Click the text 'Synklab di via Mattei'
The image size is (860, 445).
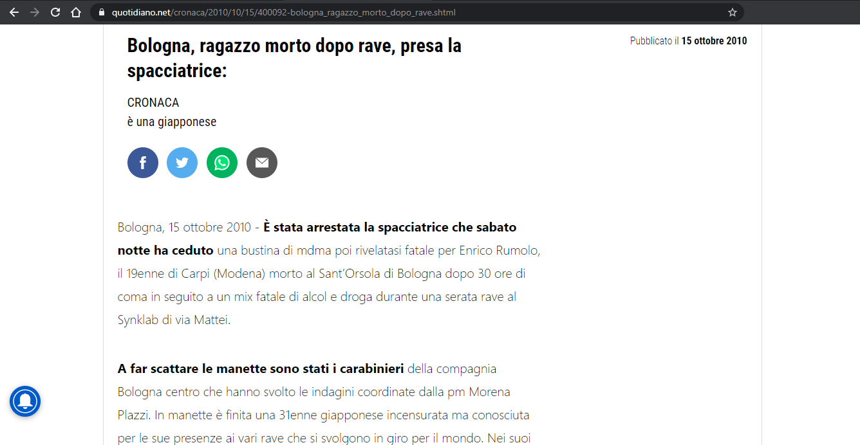point(173,320)
